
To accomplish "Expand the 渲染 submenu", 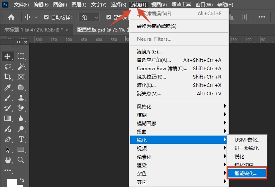I will click(178, 165).
